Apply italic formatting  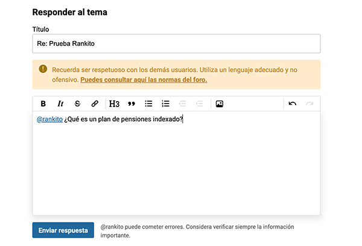pos(60,103)
